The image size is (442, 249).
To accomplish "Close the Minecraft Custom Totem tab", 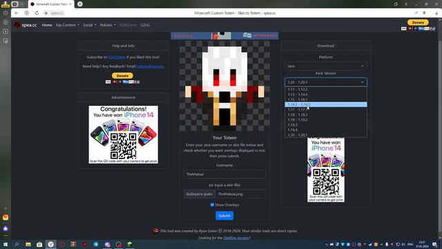I will click(x=70, y=4).
